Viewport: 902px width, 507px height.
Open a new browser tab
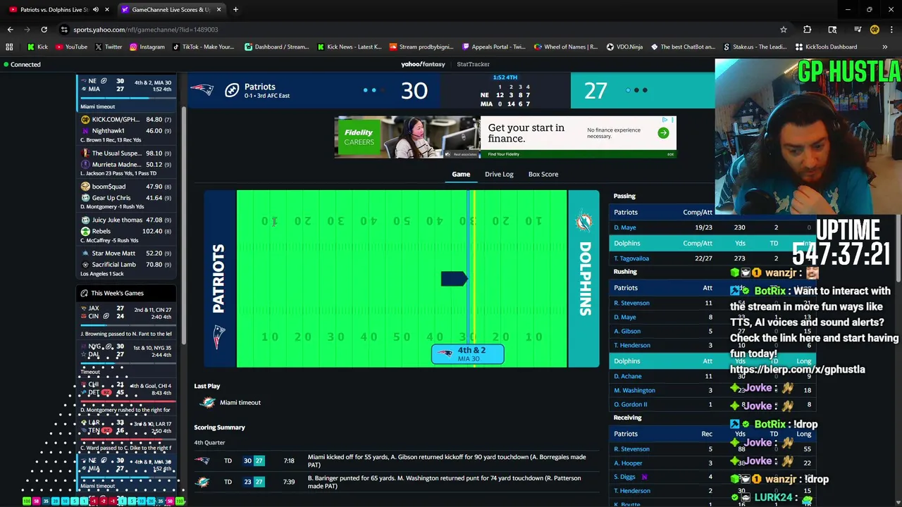[235, 9]
